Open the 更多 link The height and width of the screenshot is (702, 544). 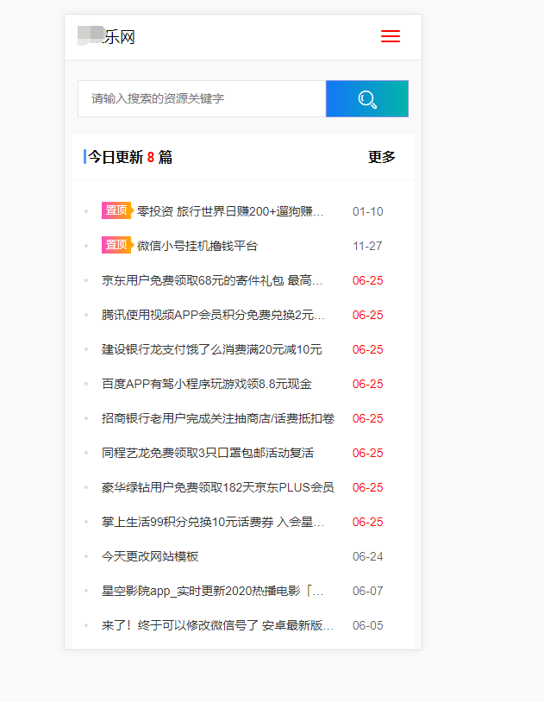[x=381, y=157]
